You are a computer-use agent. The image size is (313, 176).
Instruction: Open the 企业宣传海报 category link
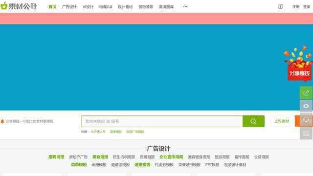(x=171, y=157)
